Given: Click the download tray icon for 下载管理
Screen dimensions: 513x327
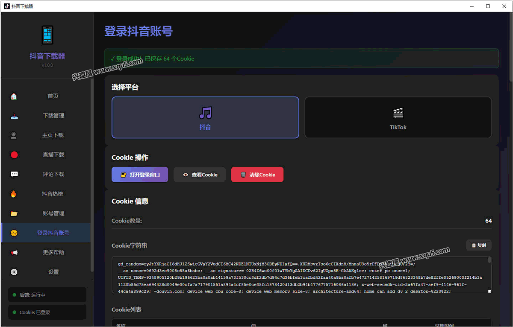Looking at the screenshot, I should tap(14, 116).
